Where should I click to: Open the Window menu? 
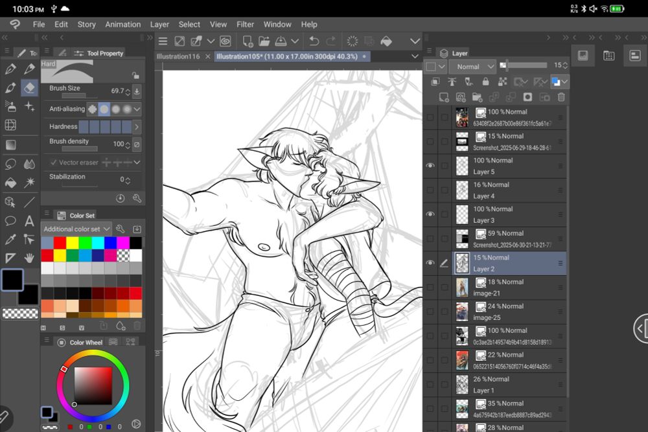(x=277, y=25)
